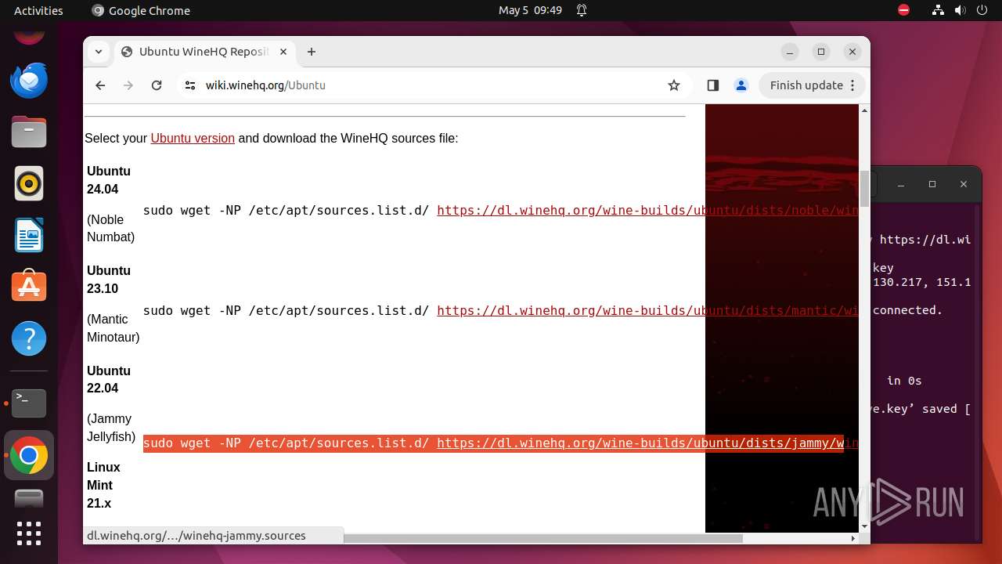
Task: Switch to Terminal from the dock
Action: [x=29, y=403]
